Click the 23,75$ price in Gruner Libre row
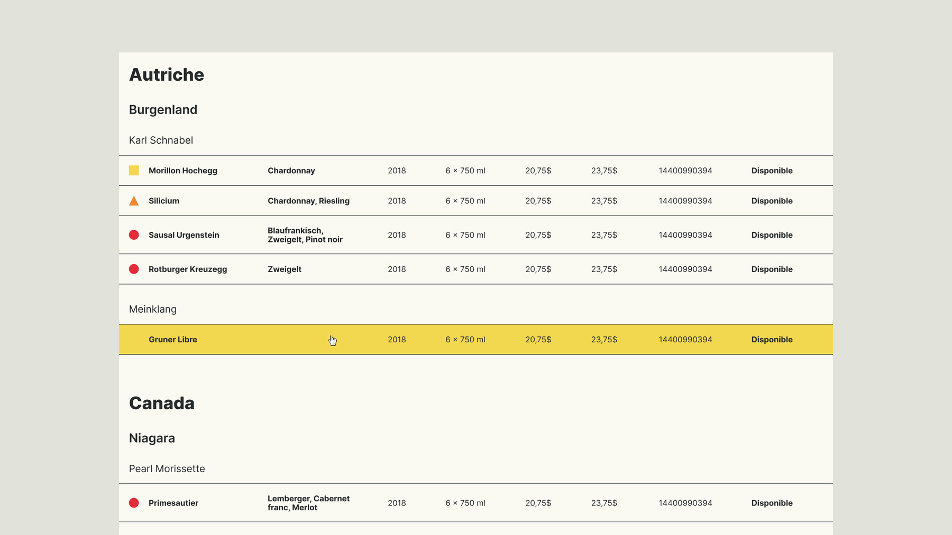This screenshot has width=952, height=535. point(604,340)
